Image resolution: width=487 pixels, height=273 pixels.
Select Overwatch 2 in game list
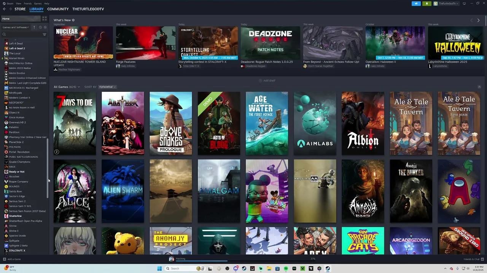25,122
